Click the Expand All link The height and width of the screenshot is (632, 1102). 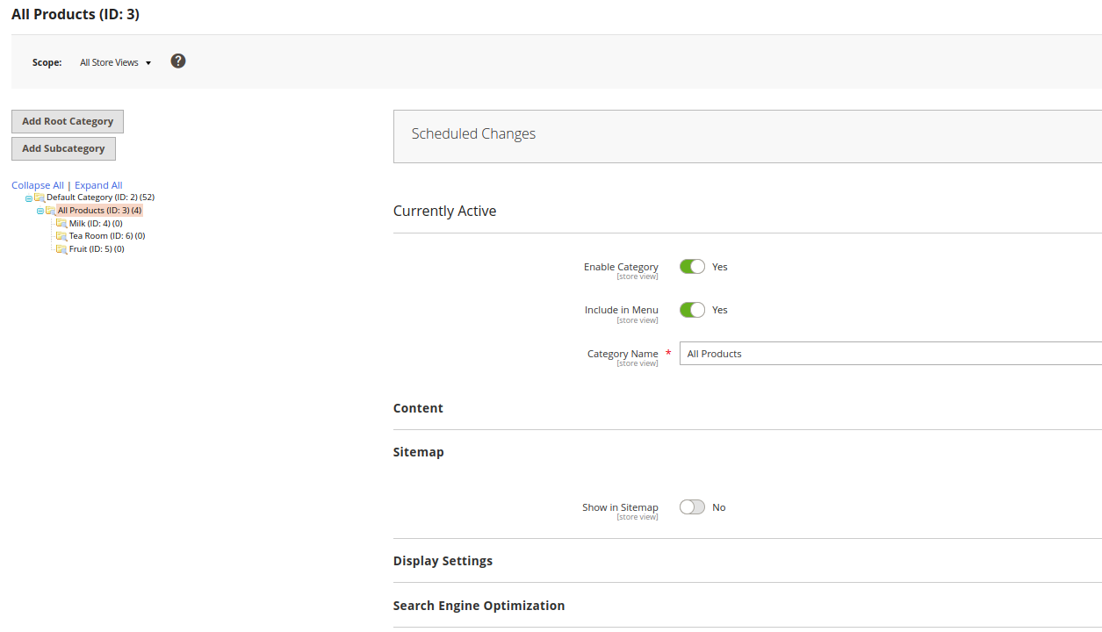[98, 185]
